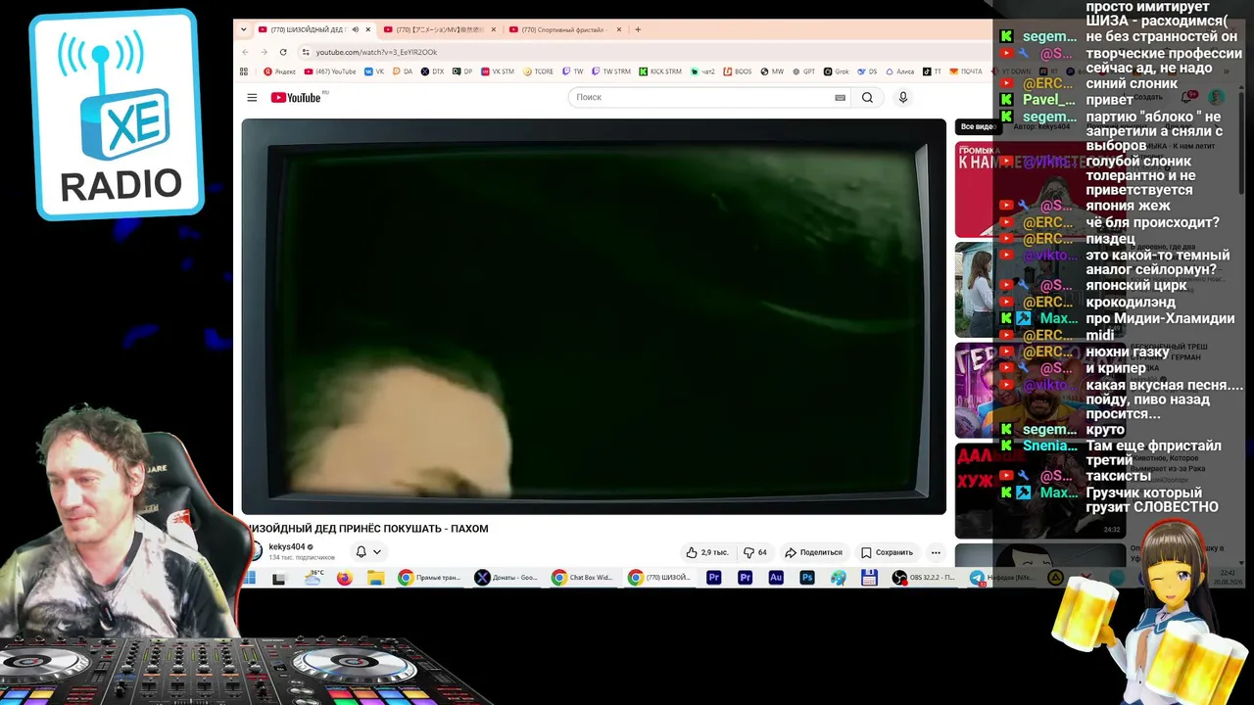Open the (467) YouTube bookmark
Image resolution: width=1254 pixels, height=705 pixels.
click(330, 71)
